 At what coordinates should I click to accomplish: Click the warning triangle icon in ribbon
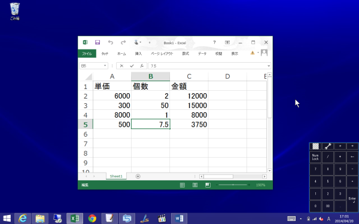tap(252, 53)
